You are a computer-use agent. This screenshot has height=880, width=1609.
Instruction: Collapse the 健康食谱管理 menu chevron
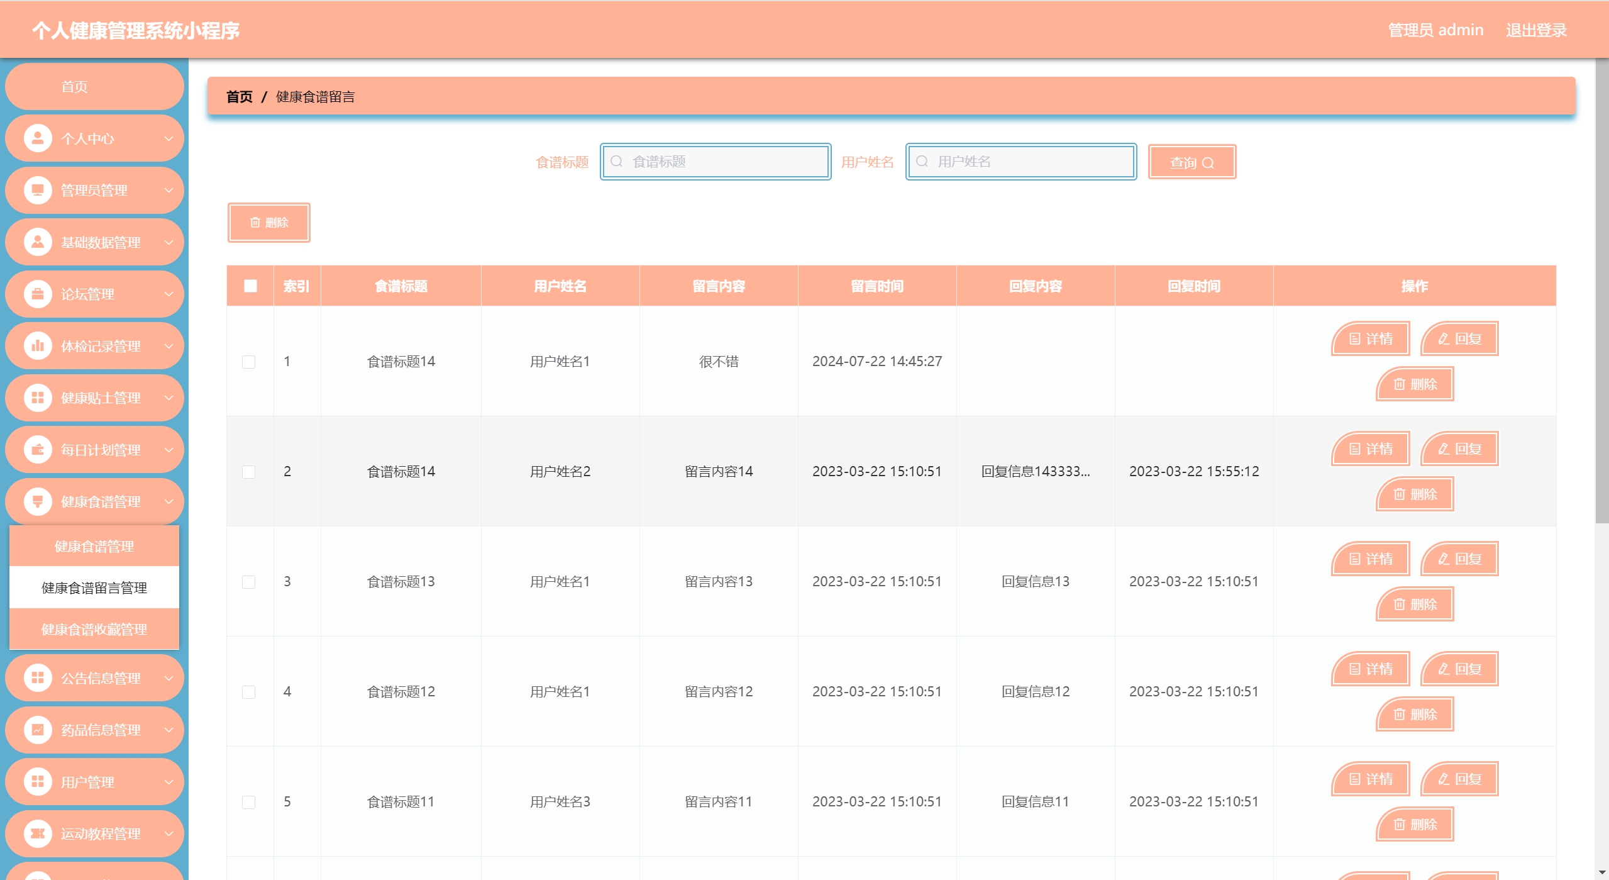click(169, 501)
